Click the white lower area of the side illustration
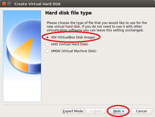Screen dimensions: 155x117 pyautogui.click(x=22, y=89)
